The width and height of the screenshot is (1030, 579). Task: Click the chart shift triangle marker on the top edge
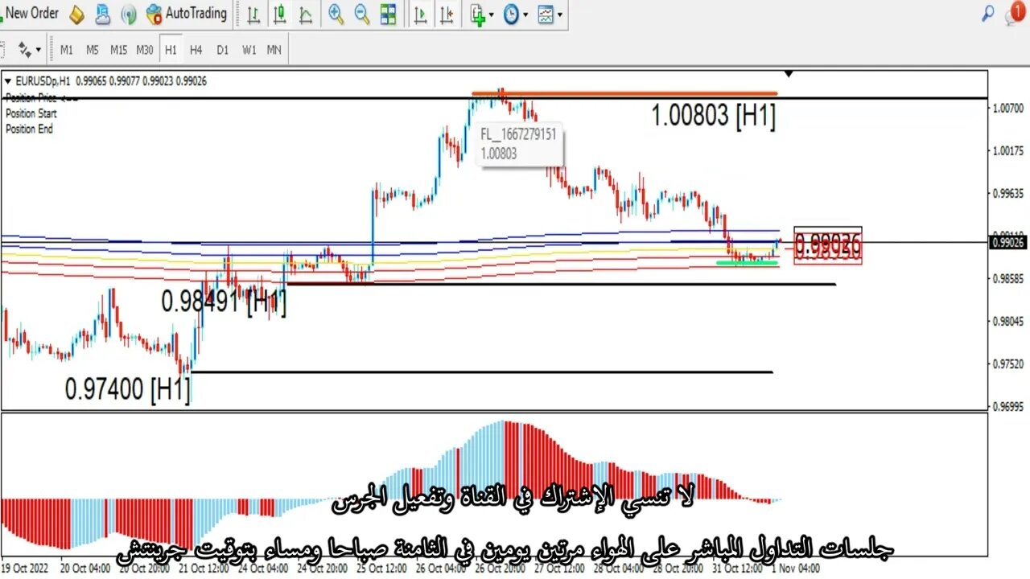[x=789, y=75]
